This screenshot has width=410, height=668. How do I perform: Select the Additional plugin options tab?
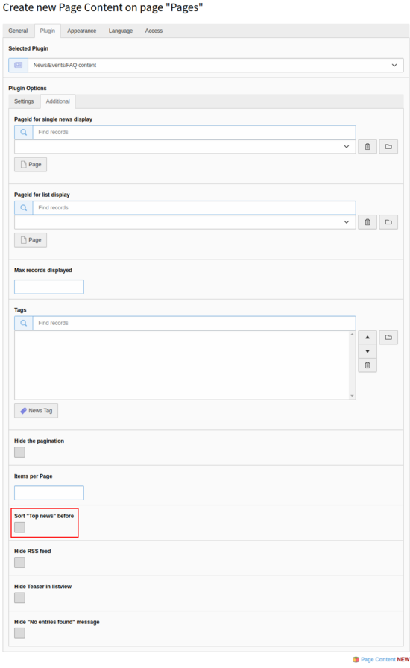click(58, 101)
